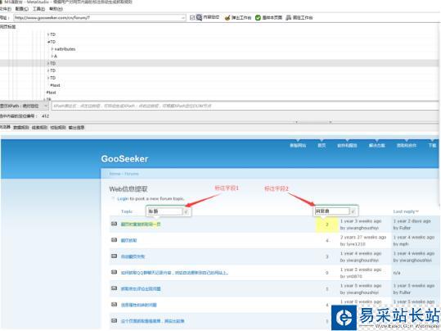Viewport: 441px width, 331px height.
Task: Switch to the second tab in the bottom tab strip
Action: point(21,128)
